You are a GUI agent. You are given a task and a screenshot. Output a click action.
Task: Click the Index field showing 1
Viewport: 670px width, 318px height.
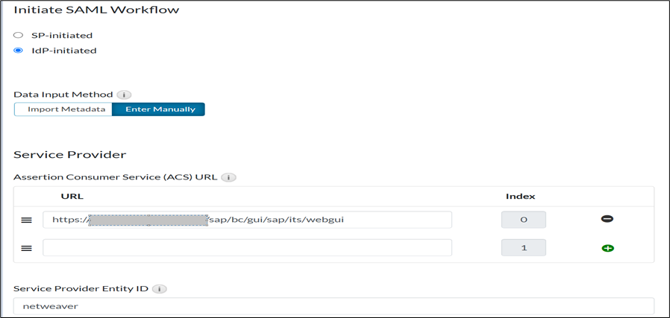point(523,248)
